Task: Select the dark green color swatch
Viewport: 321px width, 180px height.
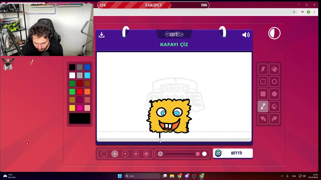Action: pyautogui.click(x=72, y=83)
